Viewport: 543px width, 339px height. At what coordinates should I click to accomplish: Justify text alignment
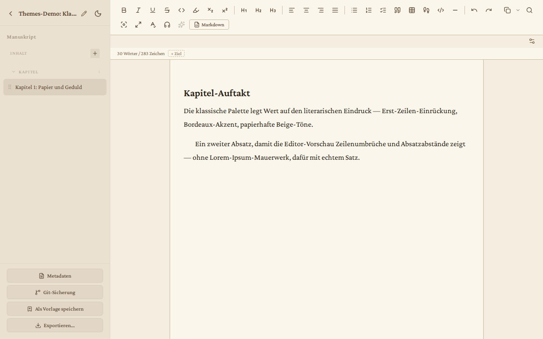pyautogui.click(x=335, y=10)
